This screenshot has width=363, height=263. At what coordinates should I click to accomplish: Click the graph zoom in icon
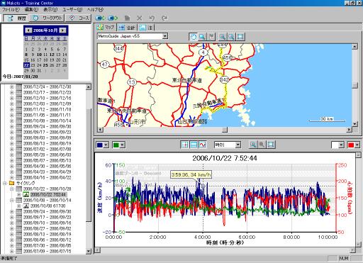click(253, 145)
